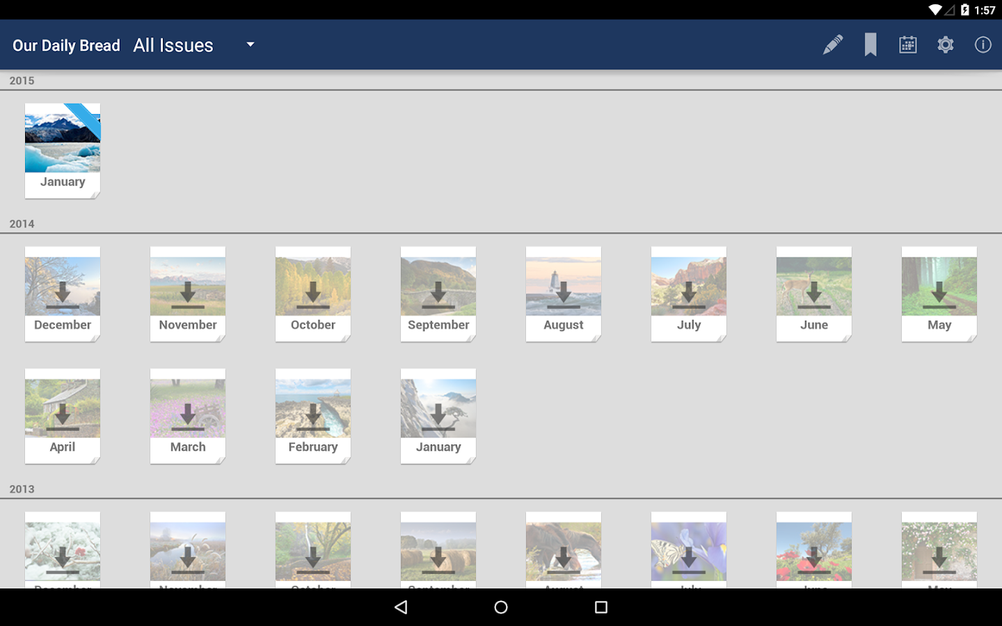
Task: Open the settings gear icon
Action: tap(946, 45)
